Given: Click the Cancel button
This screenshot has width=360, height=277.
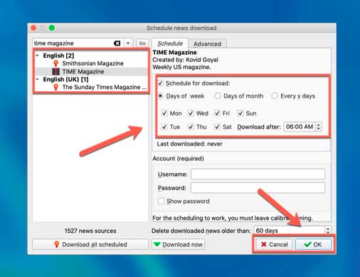Looking at the screenshot, I should [274, 244].
